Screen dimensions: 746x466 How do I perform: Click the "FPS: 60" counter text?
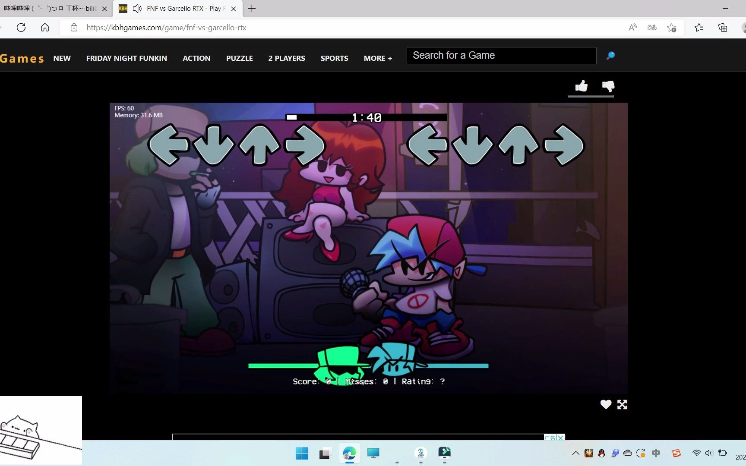pos(124,108)
